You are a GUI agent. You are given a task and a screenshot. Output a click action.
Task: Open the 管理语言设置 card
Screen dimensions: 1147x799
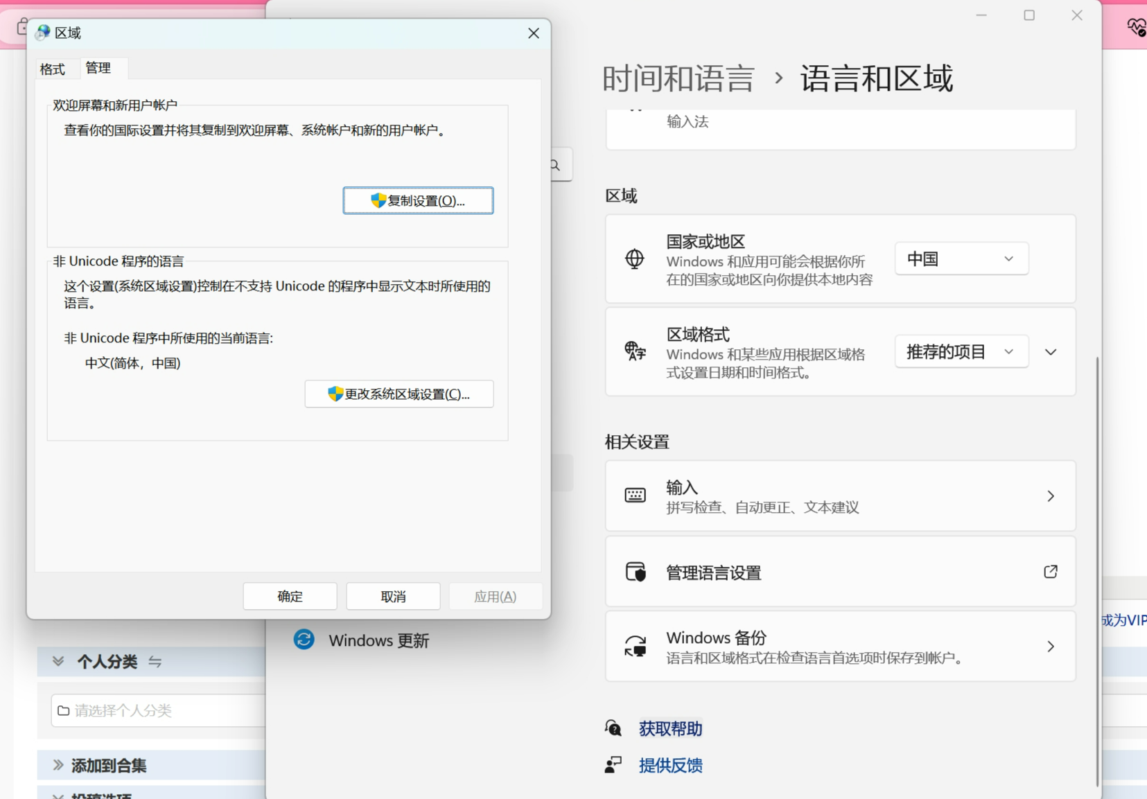pyautogui.click(x=841, y=572)
